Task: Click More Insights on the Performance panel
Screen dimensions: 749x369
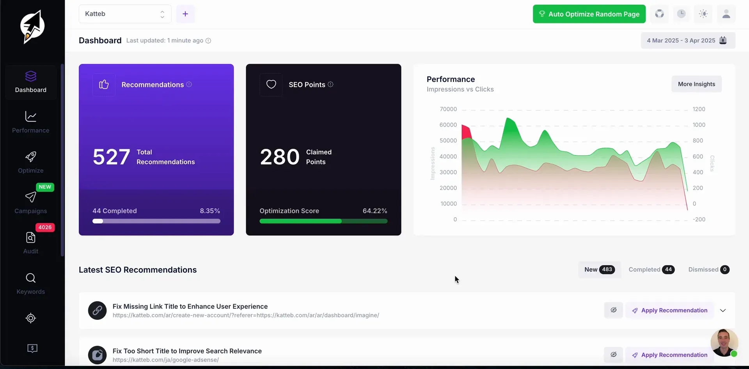Action: (x=696, y=84)
